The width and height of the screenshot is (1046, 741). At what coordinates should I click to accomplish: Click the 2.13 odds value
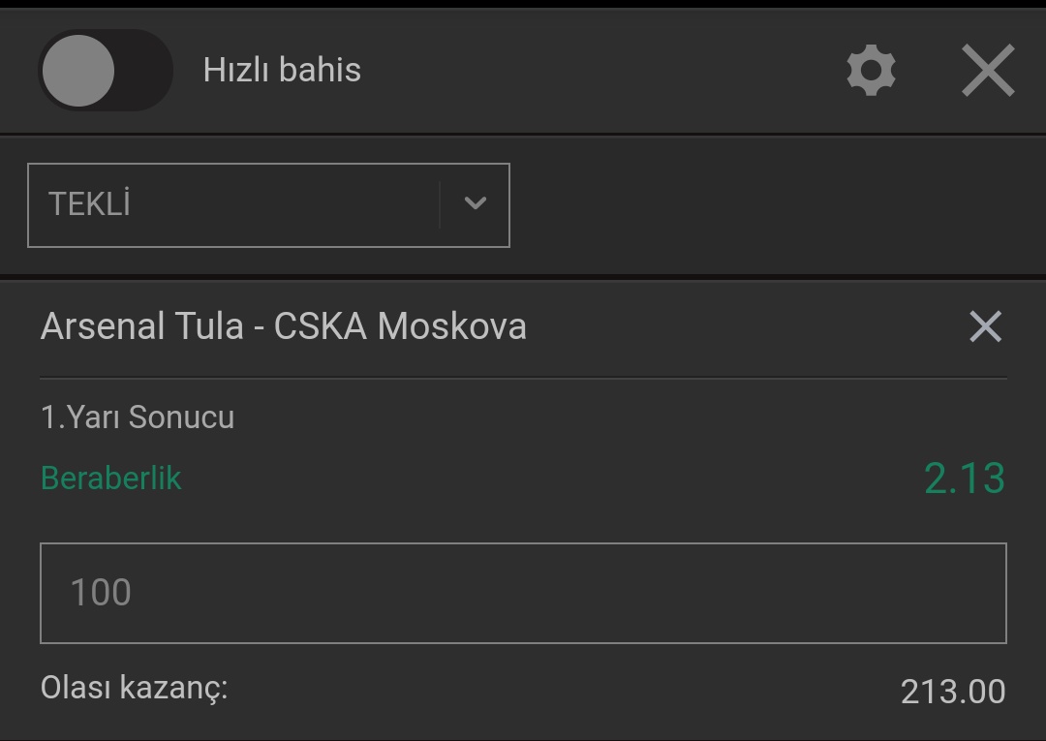click(x=965, y=479)
